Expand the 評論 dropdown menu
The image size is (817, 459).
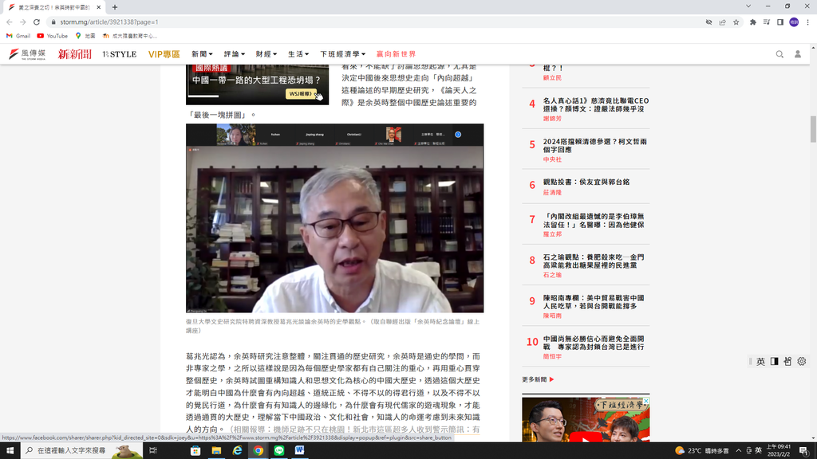(x=234, y=54)
